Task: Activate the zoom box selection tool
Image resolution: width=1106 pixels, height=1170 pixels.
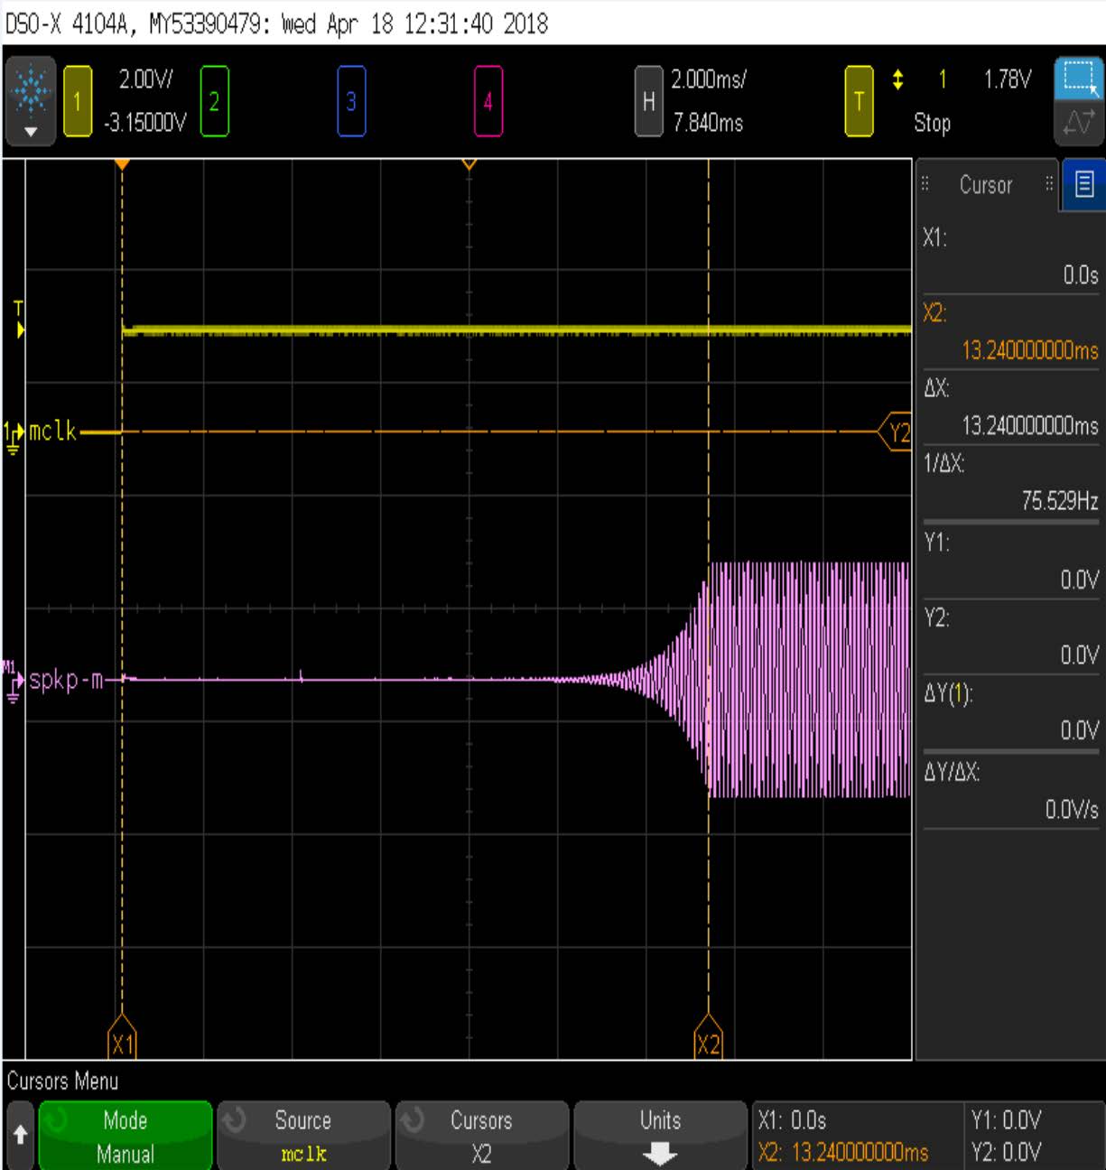Action: [x=1079, y=79]
